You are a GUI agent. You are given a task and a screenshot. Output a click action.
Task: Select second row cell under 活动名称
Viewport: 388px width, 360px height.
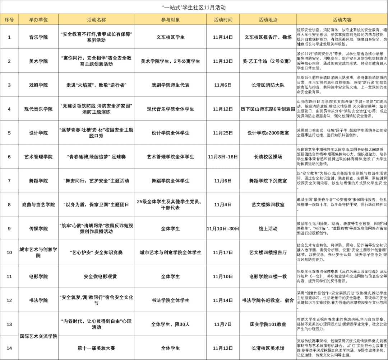coord(96,61)
